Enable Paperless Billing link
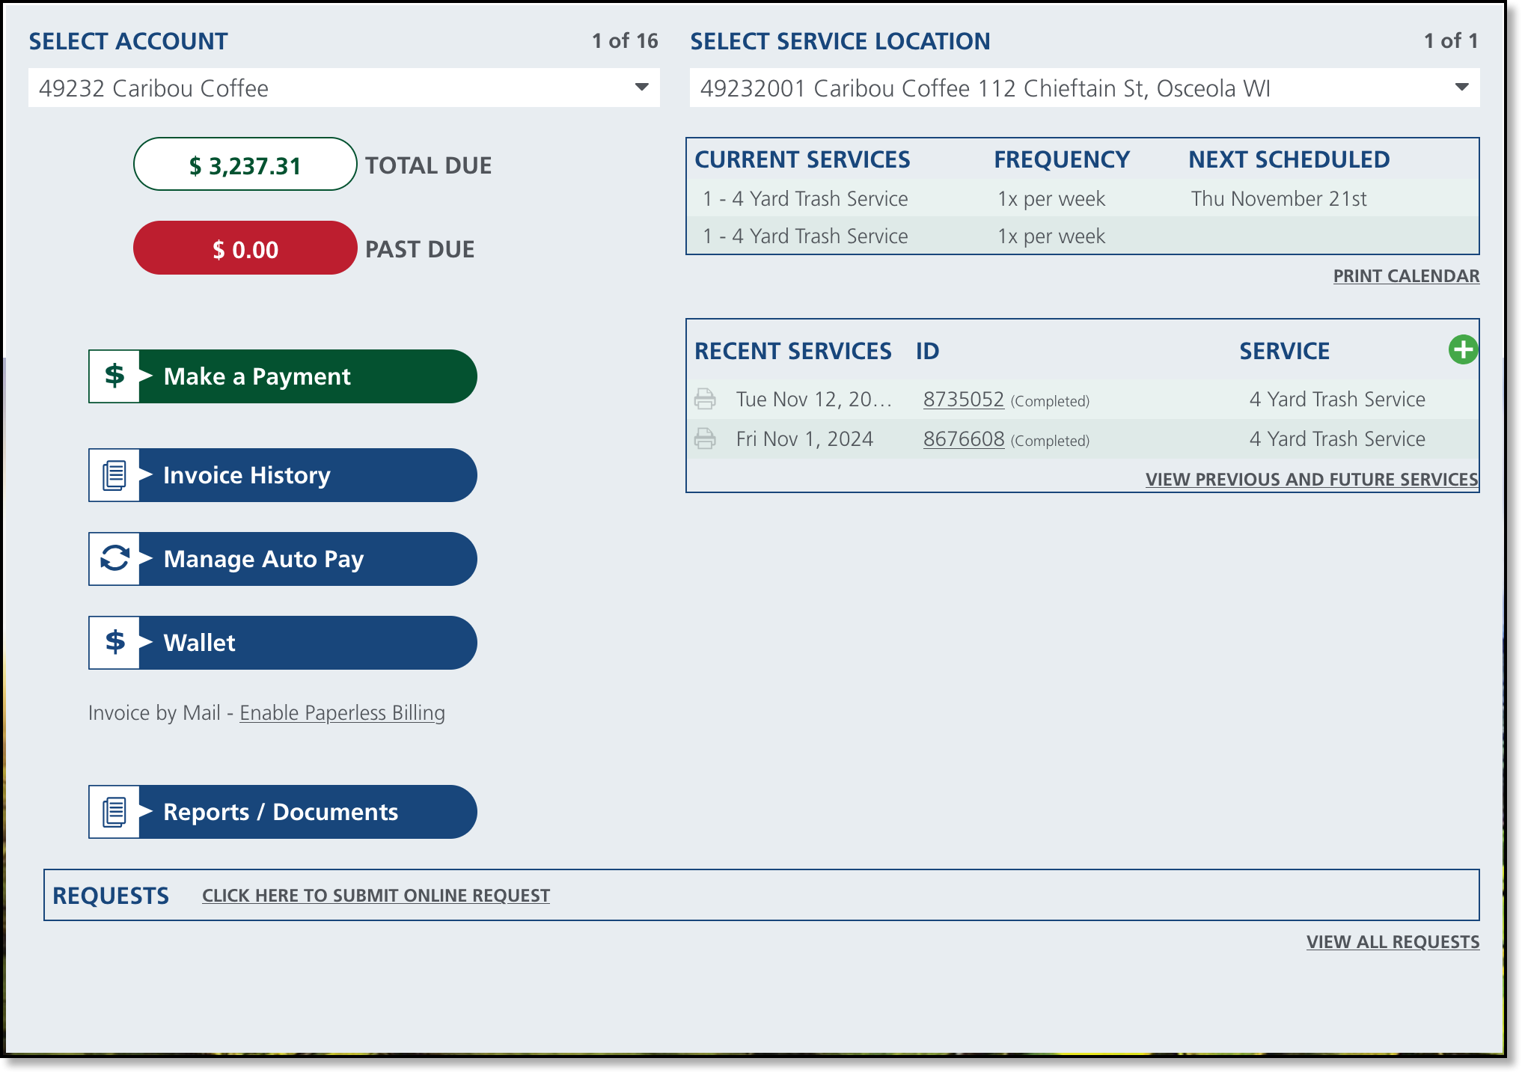 [342, 713]
